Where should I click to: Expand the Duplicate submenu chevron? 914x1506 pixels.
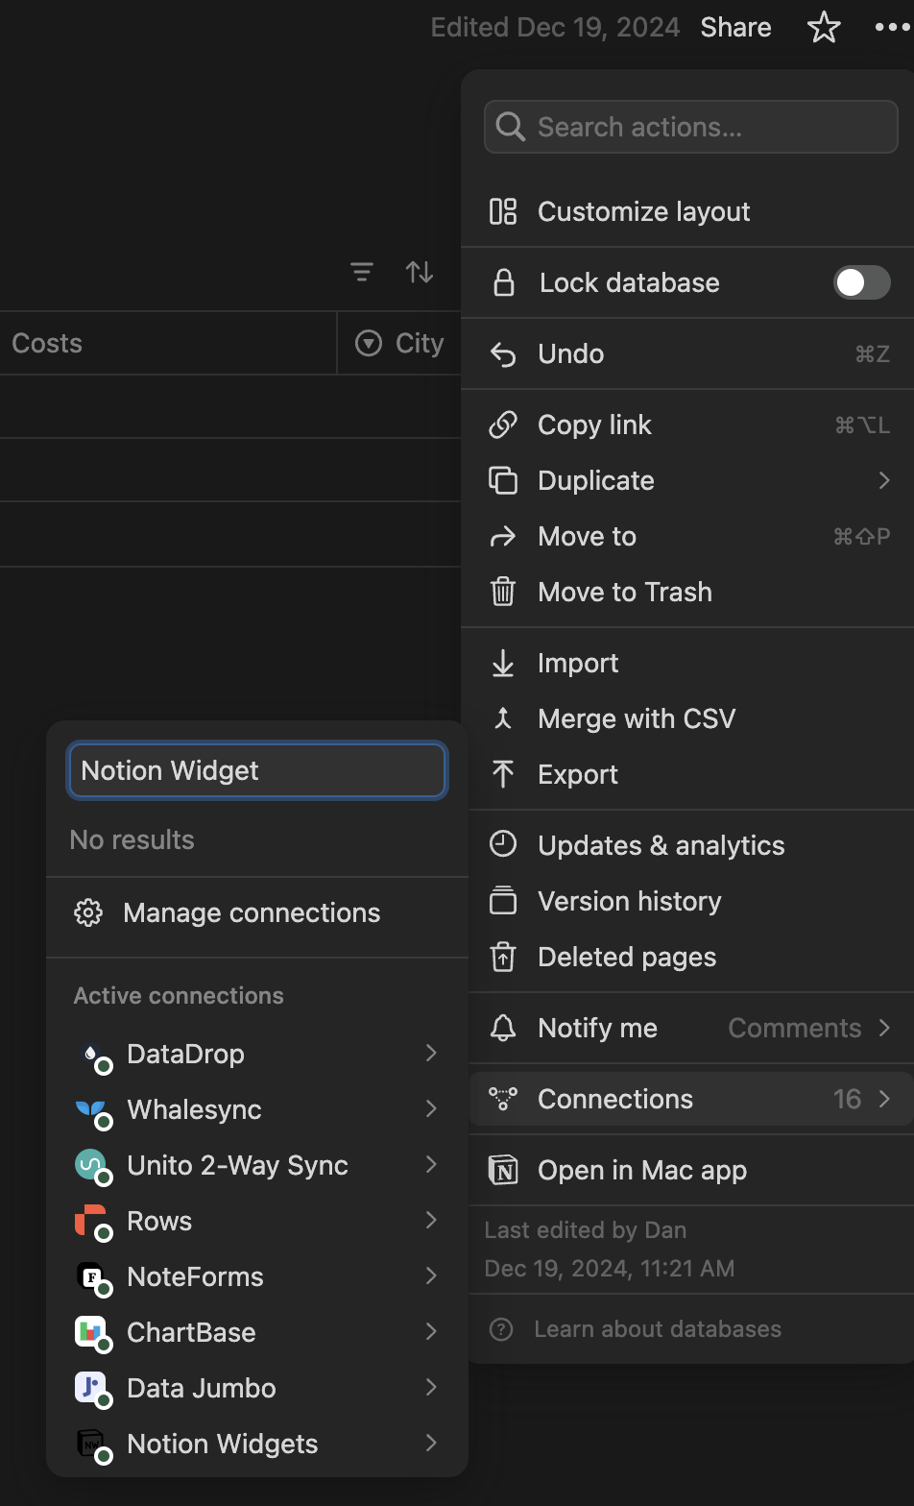pos(884,480)
